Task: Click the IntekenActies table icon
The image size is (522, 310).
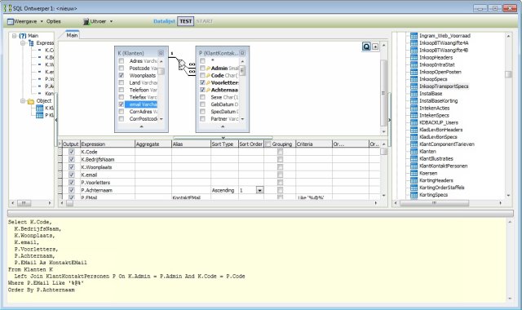Action: pyautogui.click(x=414, y=108)
